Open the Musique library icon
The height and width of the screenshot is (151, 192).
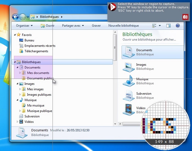click(x=128, y=81)
